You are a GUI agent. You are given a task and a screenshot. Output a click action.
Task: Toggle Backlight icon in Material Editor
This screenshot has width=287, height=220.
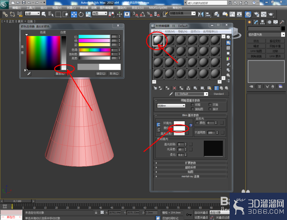(228, 43)
